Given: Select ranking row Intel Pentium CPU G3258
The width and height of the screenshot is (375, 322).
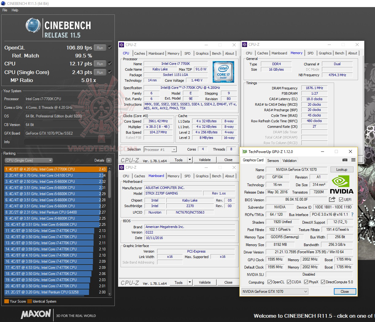Looking at the screenshot, I should tap(55, 292).
